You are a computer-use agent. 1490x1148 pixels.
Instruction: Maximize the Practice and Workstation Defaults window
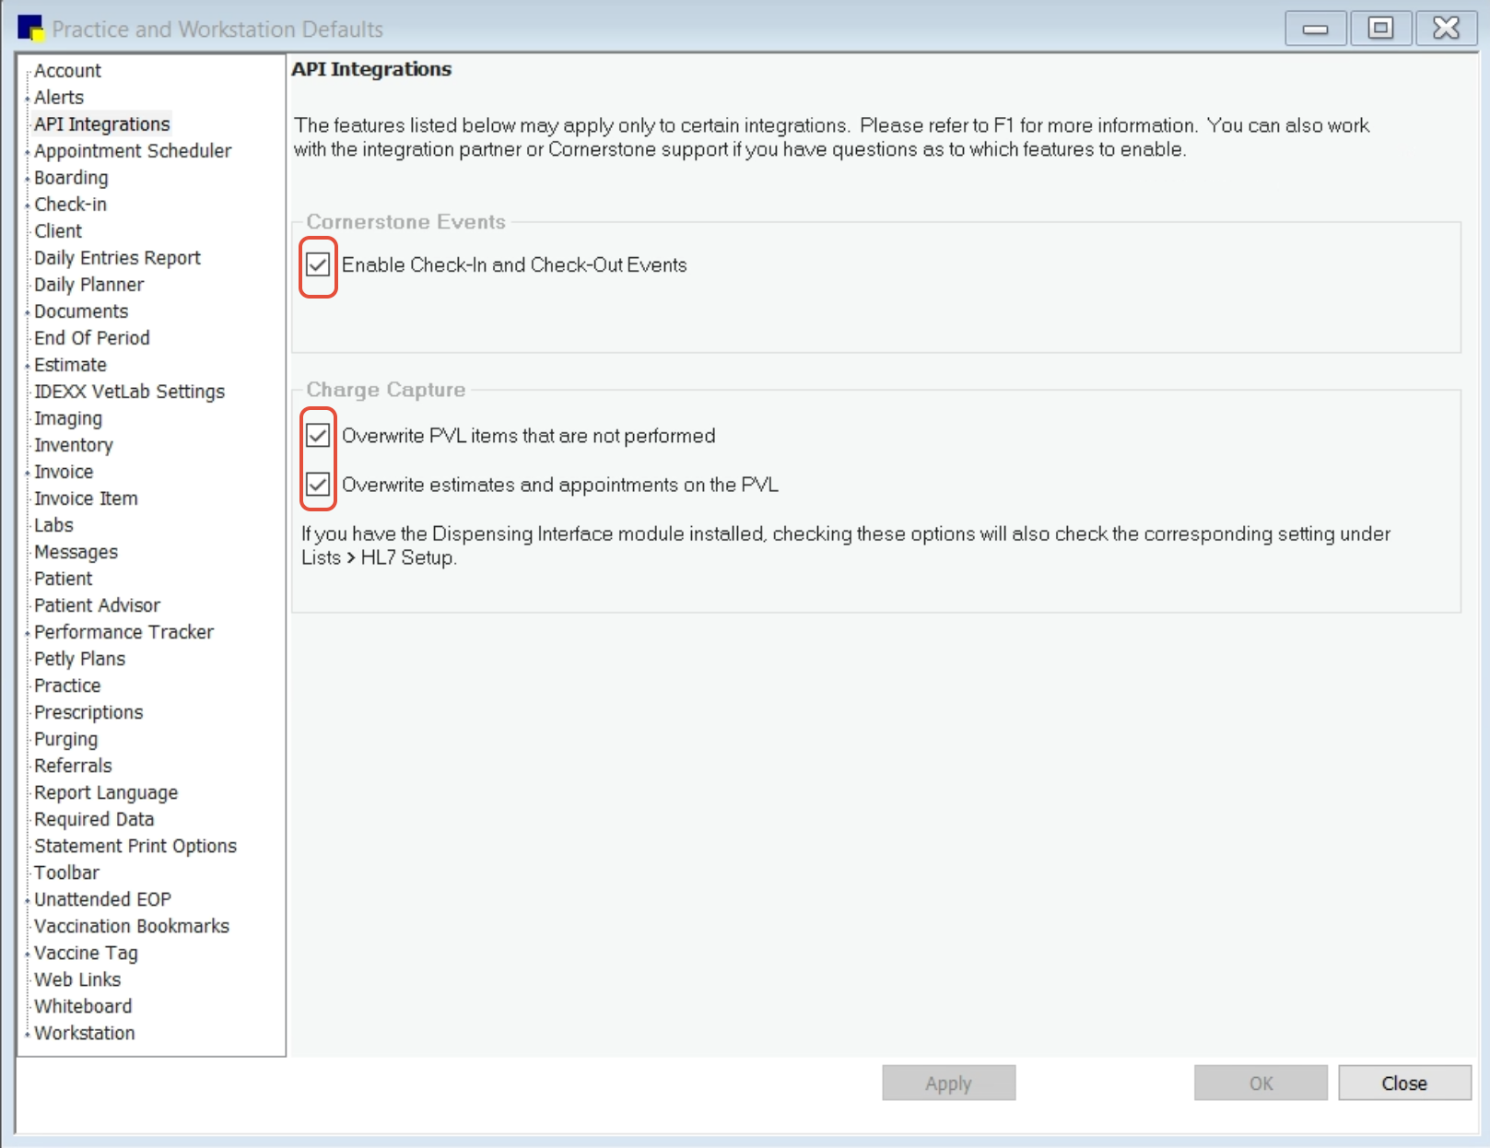click(x=1380, y=29)
